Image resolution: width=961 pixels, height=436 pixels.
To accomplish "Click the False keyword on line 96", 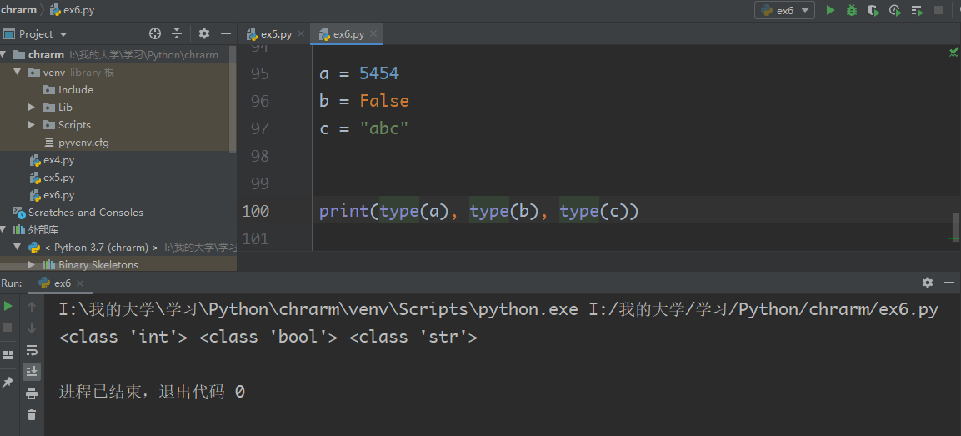I will click(x=384, y=101).
